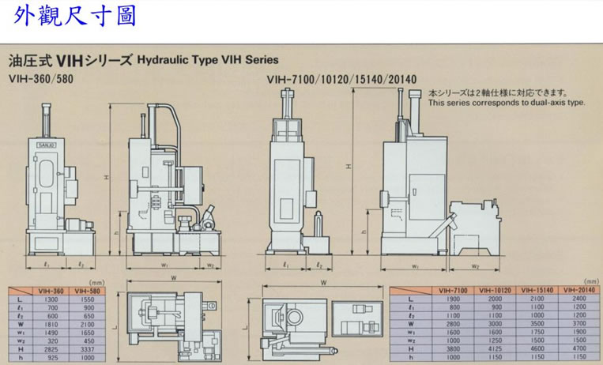603x365 pixels.
Task: Click the w2 value 320 for VIH-360
Action: pyautogui.click(x=53, y=341)
